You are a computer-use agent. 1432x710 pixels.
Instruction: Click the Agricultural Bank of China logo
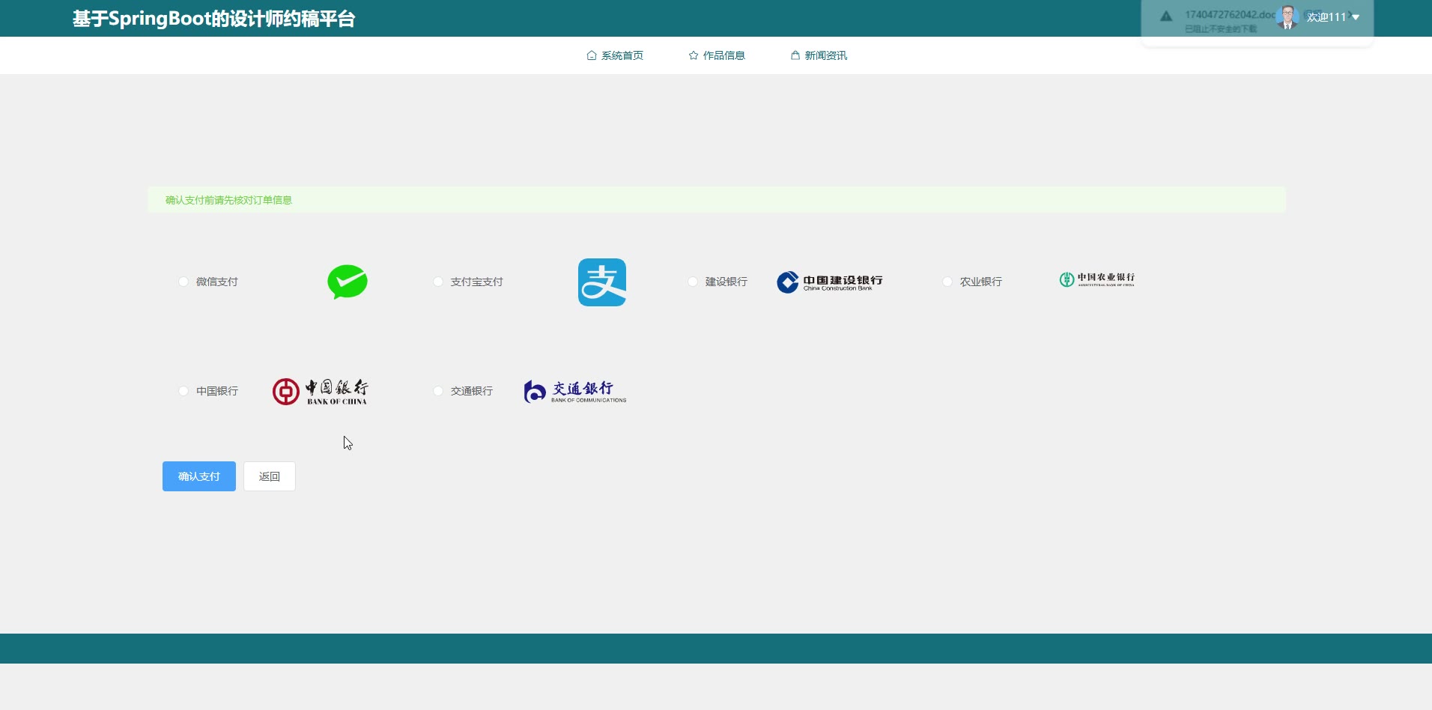(1097, 279)
